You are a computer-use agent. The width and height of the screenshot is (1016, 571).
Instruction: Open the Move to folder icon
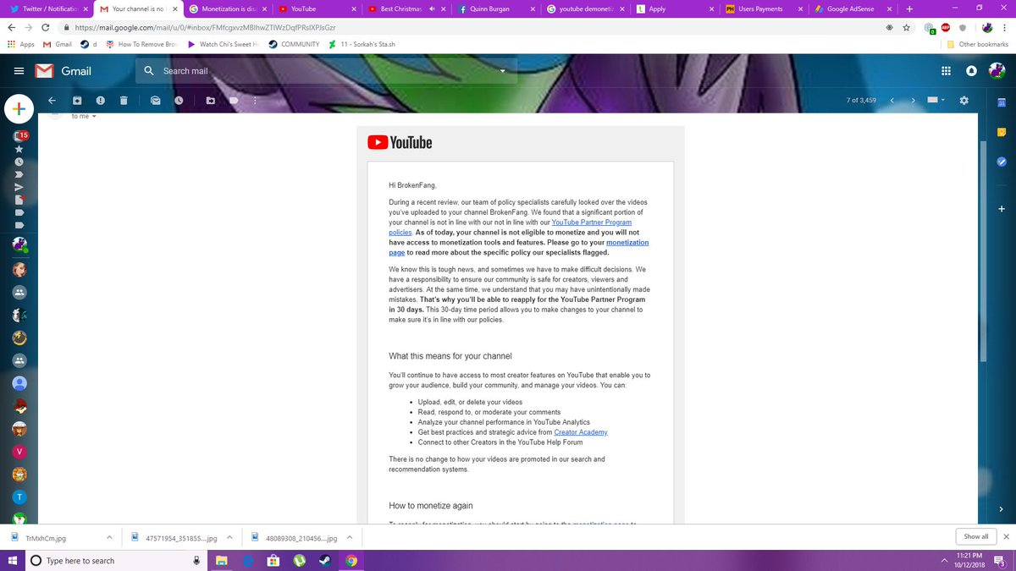pos(211,100)
